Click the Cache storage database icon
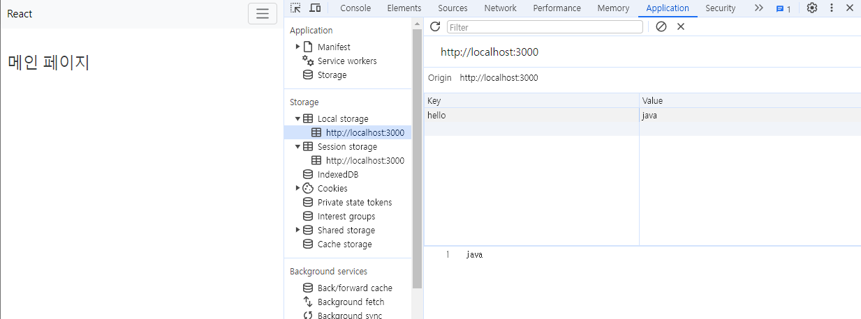Image resolution: width=861 pixels, height=319 pixels. coord(308,244)
